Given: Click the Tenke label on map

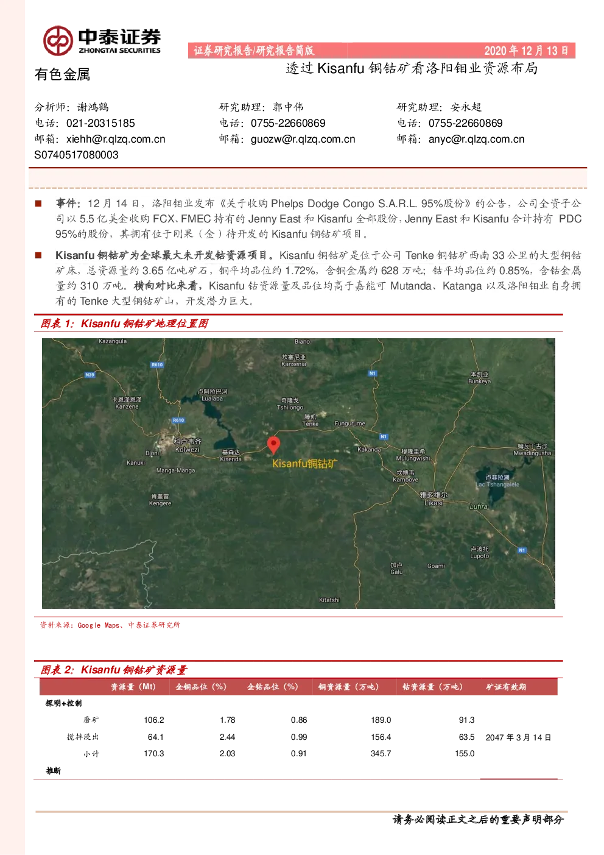Looking at the screenshot, I should (311, 420).
